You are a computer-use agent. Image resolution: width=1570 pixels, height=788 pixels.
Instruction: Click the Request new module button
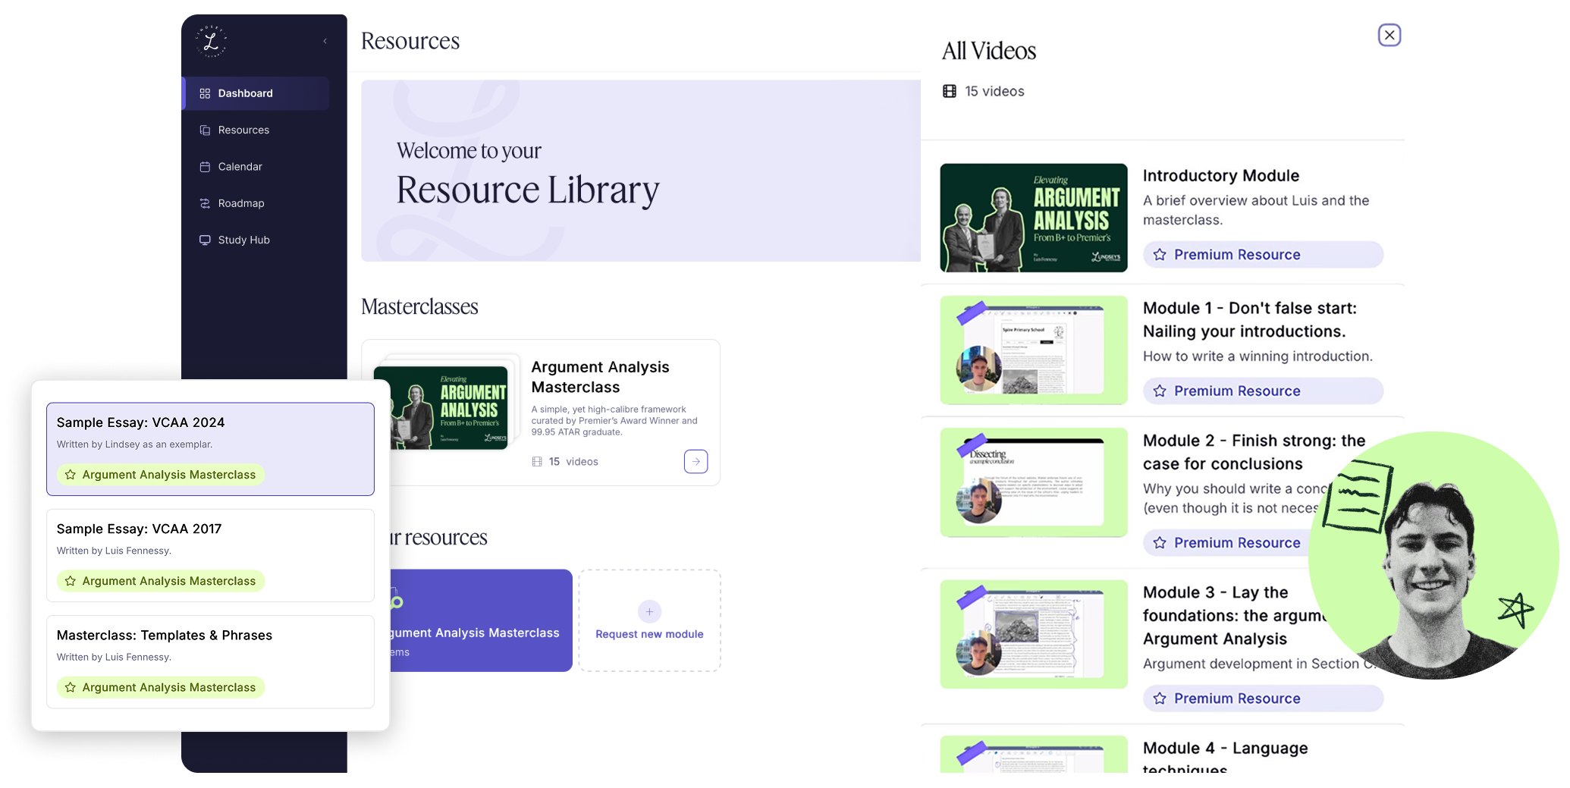pyautogui.click(x=649, y=620)
